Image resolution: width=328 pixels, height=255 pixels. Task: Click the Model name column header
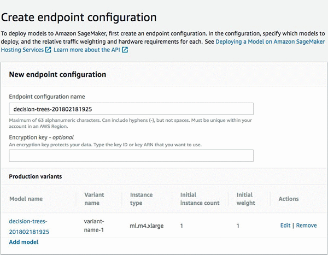pyautogui.click(x=26, y=199)
